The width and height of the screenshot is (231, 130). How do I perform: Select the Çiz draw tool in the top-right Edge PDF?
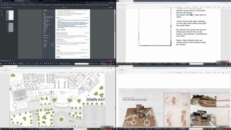[x=201, y=7]
